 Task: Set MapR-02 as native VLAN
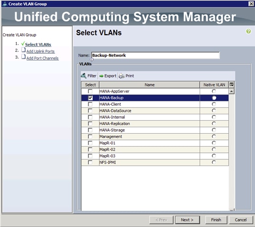click(214, 149)
